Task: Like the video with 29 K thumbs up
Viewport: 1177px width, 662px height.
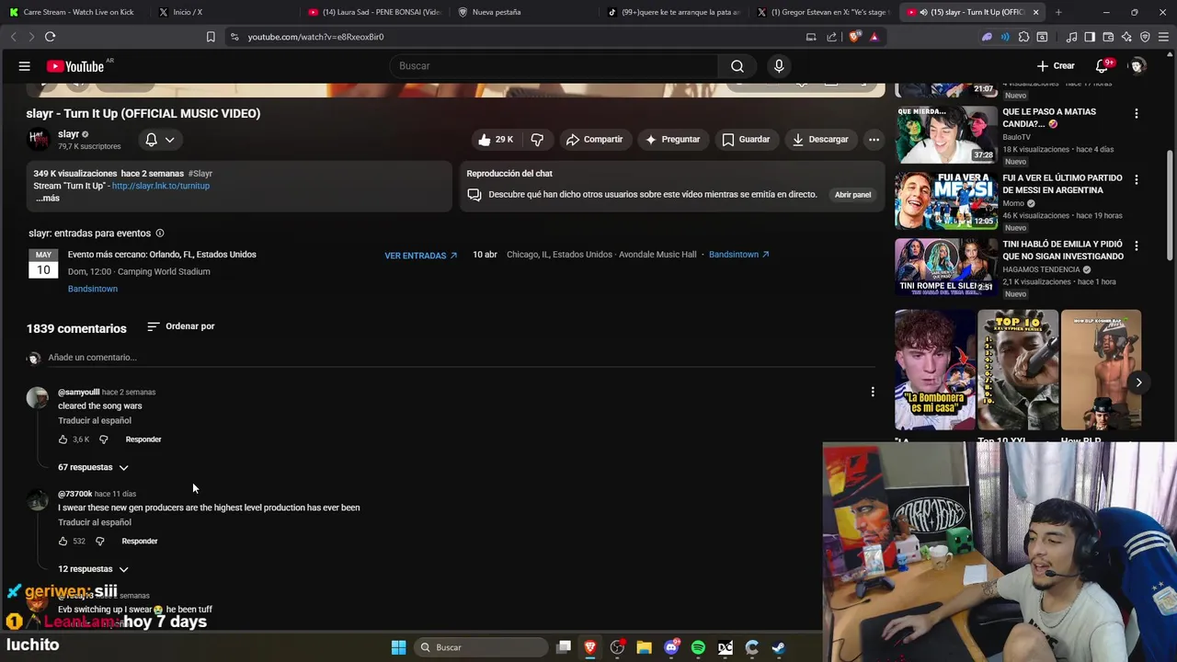Action: (497, 140)
